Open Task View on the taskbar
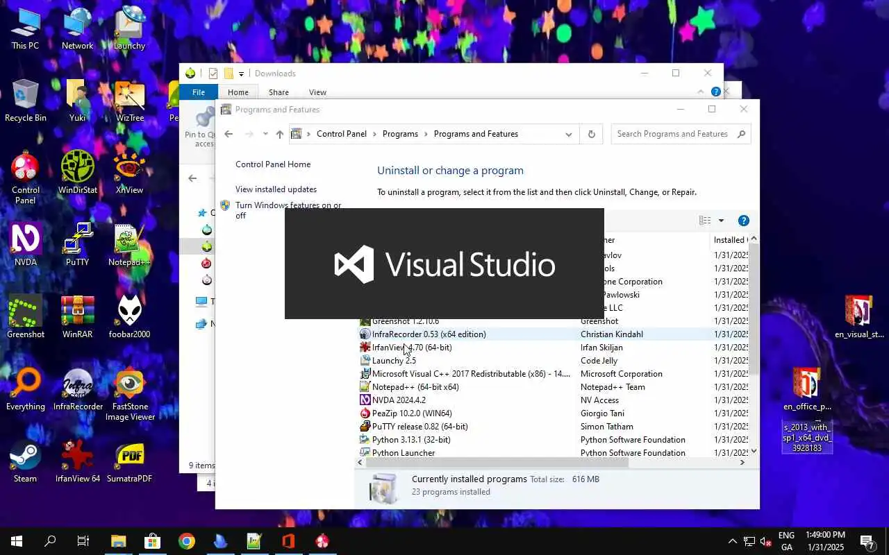The height and width of the screenshot is (555, 889). [83, 541]
